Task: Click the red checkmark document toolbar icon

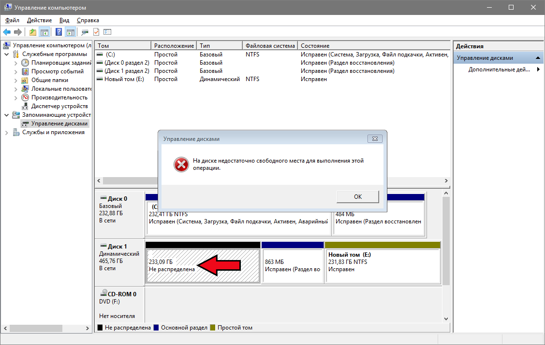Action: pos(96,32)
